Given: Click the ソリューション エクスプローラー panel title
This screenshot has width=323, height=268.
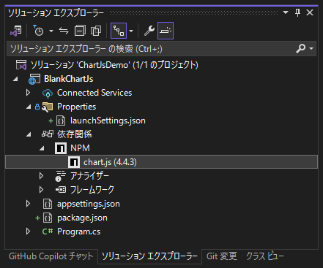Looking at the screenshot, I should [x=56, y=13].
